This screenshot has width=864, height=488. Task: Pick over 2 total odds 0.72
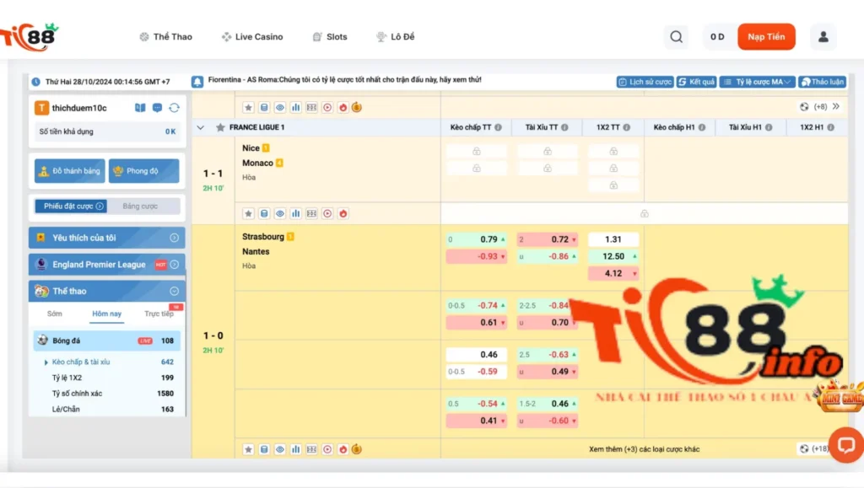[x=547, y=239]
